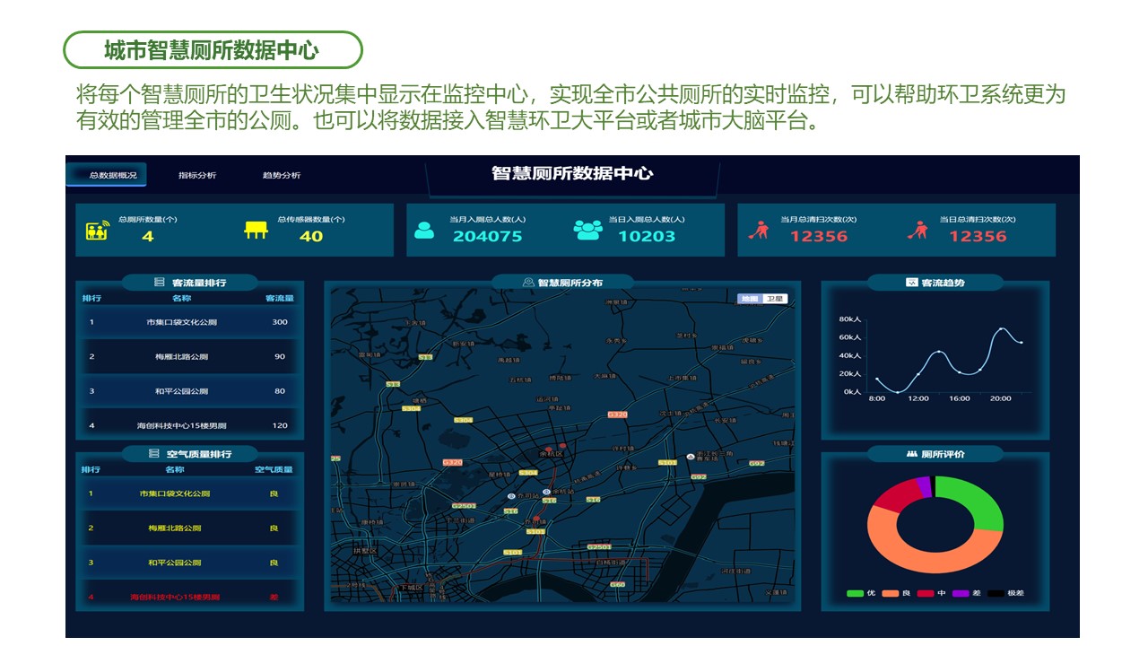Toggle the 优 legend item in 厕所评价
This screenshot has width=1148, height=646.
pyautogui.click(x=862, y=593)
